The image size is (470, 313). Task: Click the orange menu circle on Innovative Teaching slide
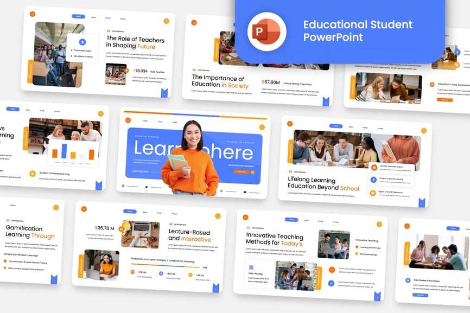click(x=245, y=216)
